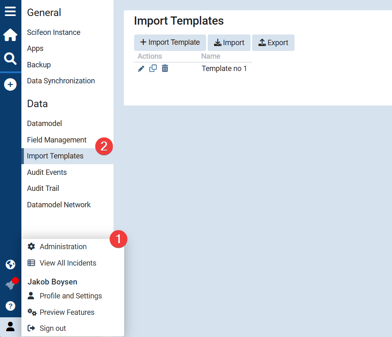Click the user profile icon
Viewport: 392px width, 337px height.
[x=10, y=327]
